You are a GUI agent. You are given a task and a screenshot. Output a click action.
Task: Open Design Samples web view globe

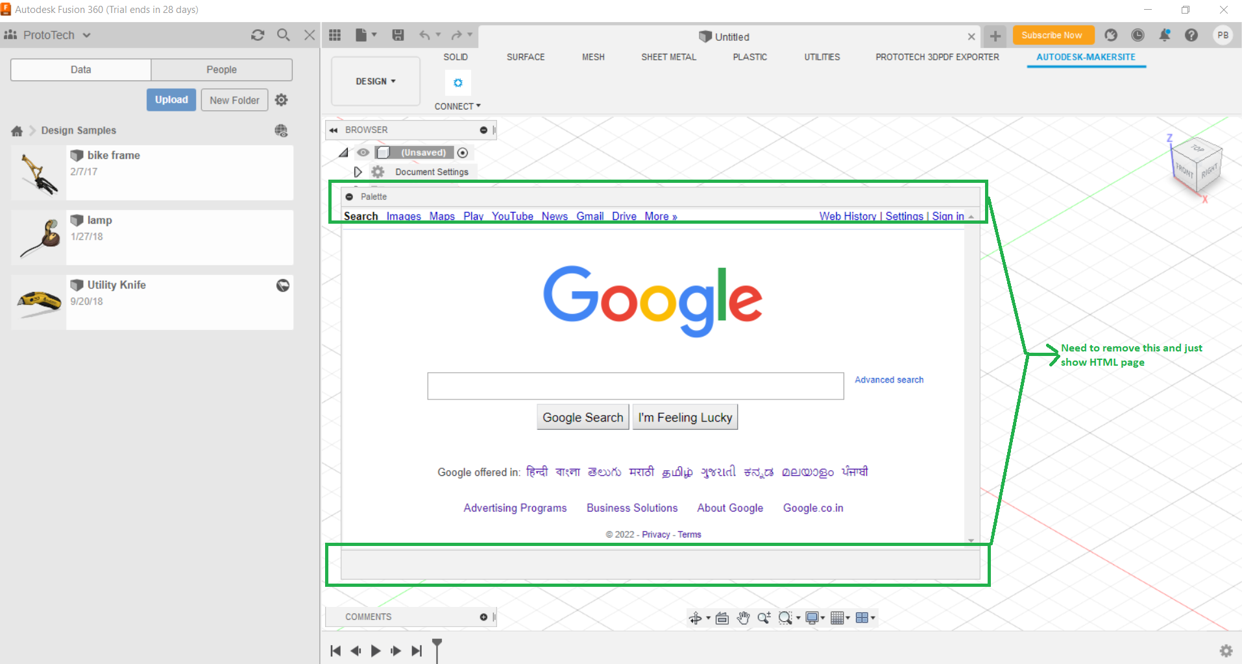point(281,131)
